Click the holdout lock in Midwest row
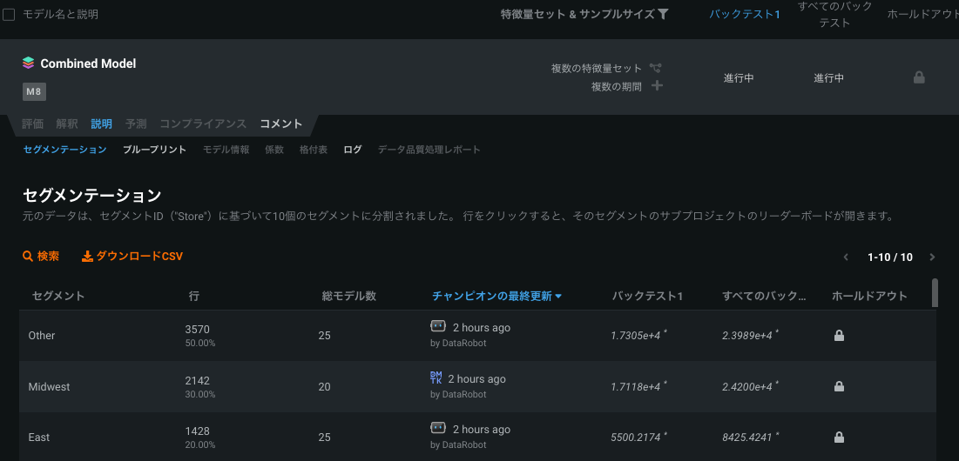This screenshot has width=959, height=461. click(839, 386)
